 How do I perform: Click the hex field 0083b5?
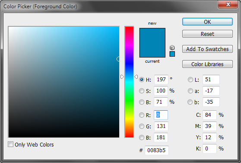(x=157, y=150)
